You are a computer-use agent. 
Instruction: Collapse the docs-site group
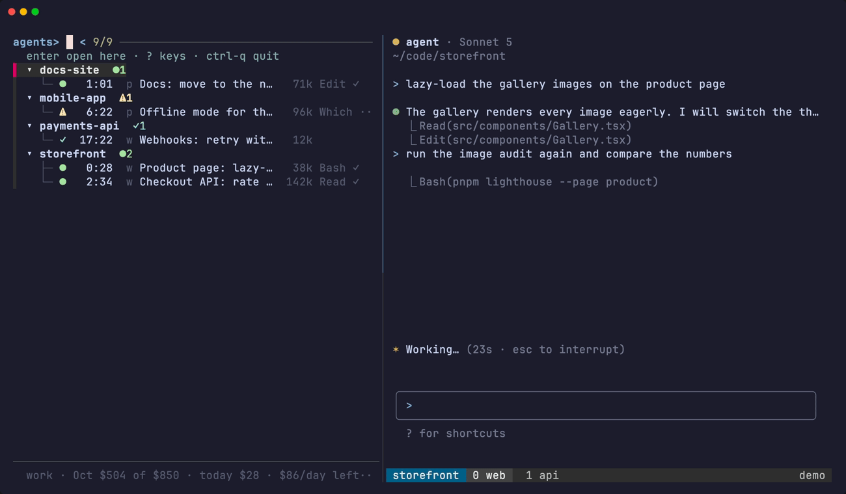(x=29, y=70)
